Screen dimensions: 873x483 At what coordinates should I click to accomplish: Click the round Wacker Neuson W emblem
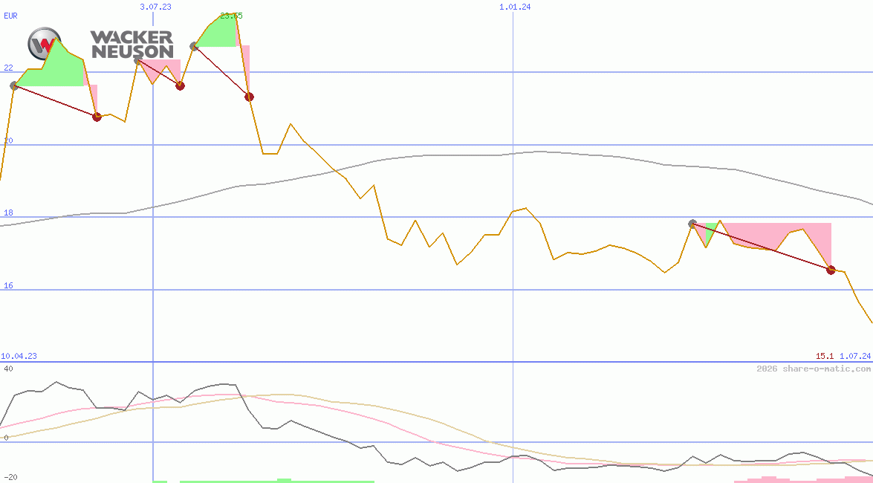45,44
